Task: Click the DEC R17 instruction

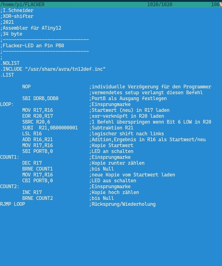Action: click(x=32, y=163)
